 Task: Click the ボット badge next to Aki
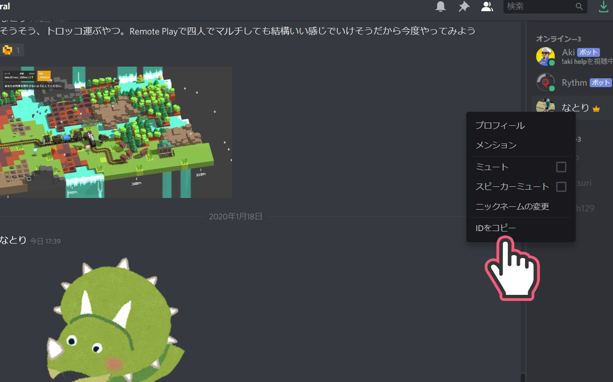tap(588, 52)
